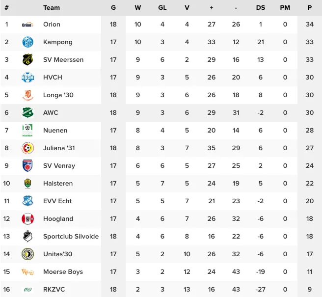
Task: Open the Moerse Boys team link
Action: 63,272
